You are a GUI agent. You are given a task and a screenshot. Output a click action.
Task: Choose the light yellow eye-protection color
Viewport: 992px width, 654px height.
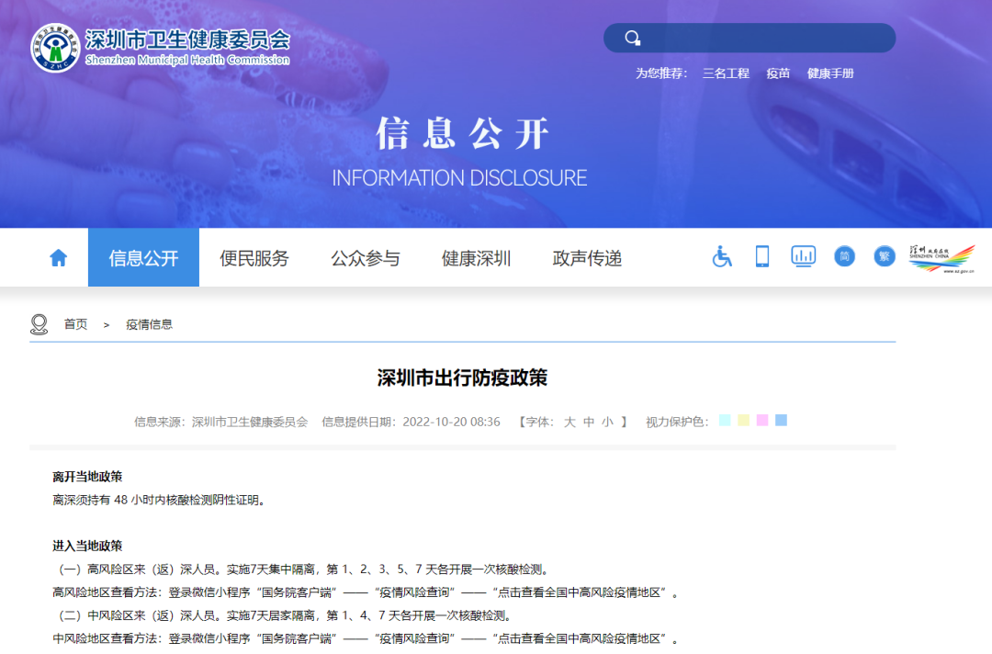(x=743, y=420)
